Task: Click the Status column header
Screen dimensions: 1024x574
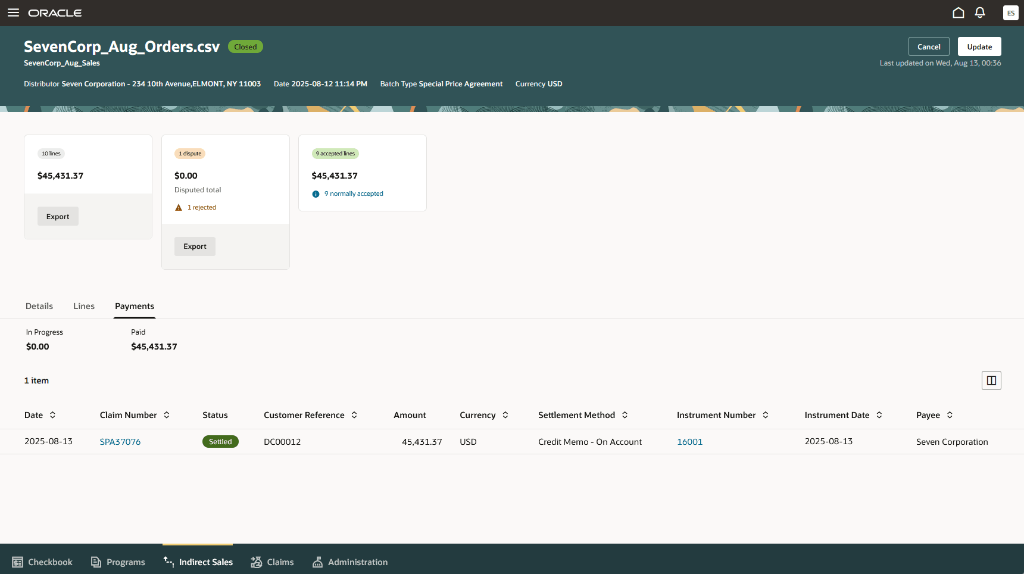Action: click(x=215, y=415)
